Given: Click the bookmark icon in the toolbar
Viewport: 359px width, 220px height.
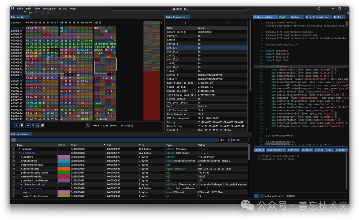Looking at the screenshot, I should click(49, 13).
